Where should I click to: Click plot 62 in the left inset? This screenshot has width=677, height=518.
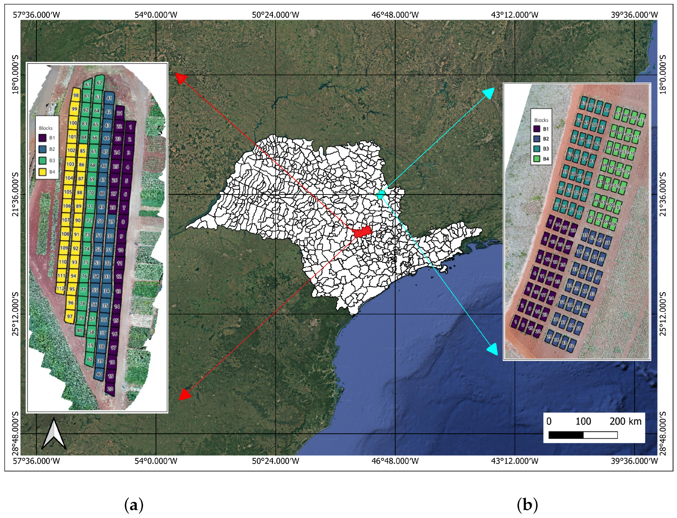[x=99, y=83]
